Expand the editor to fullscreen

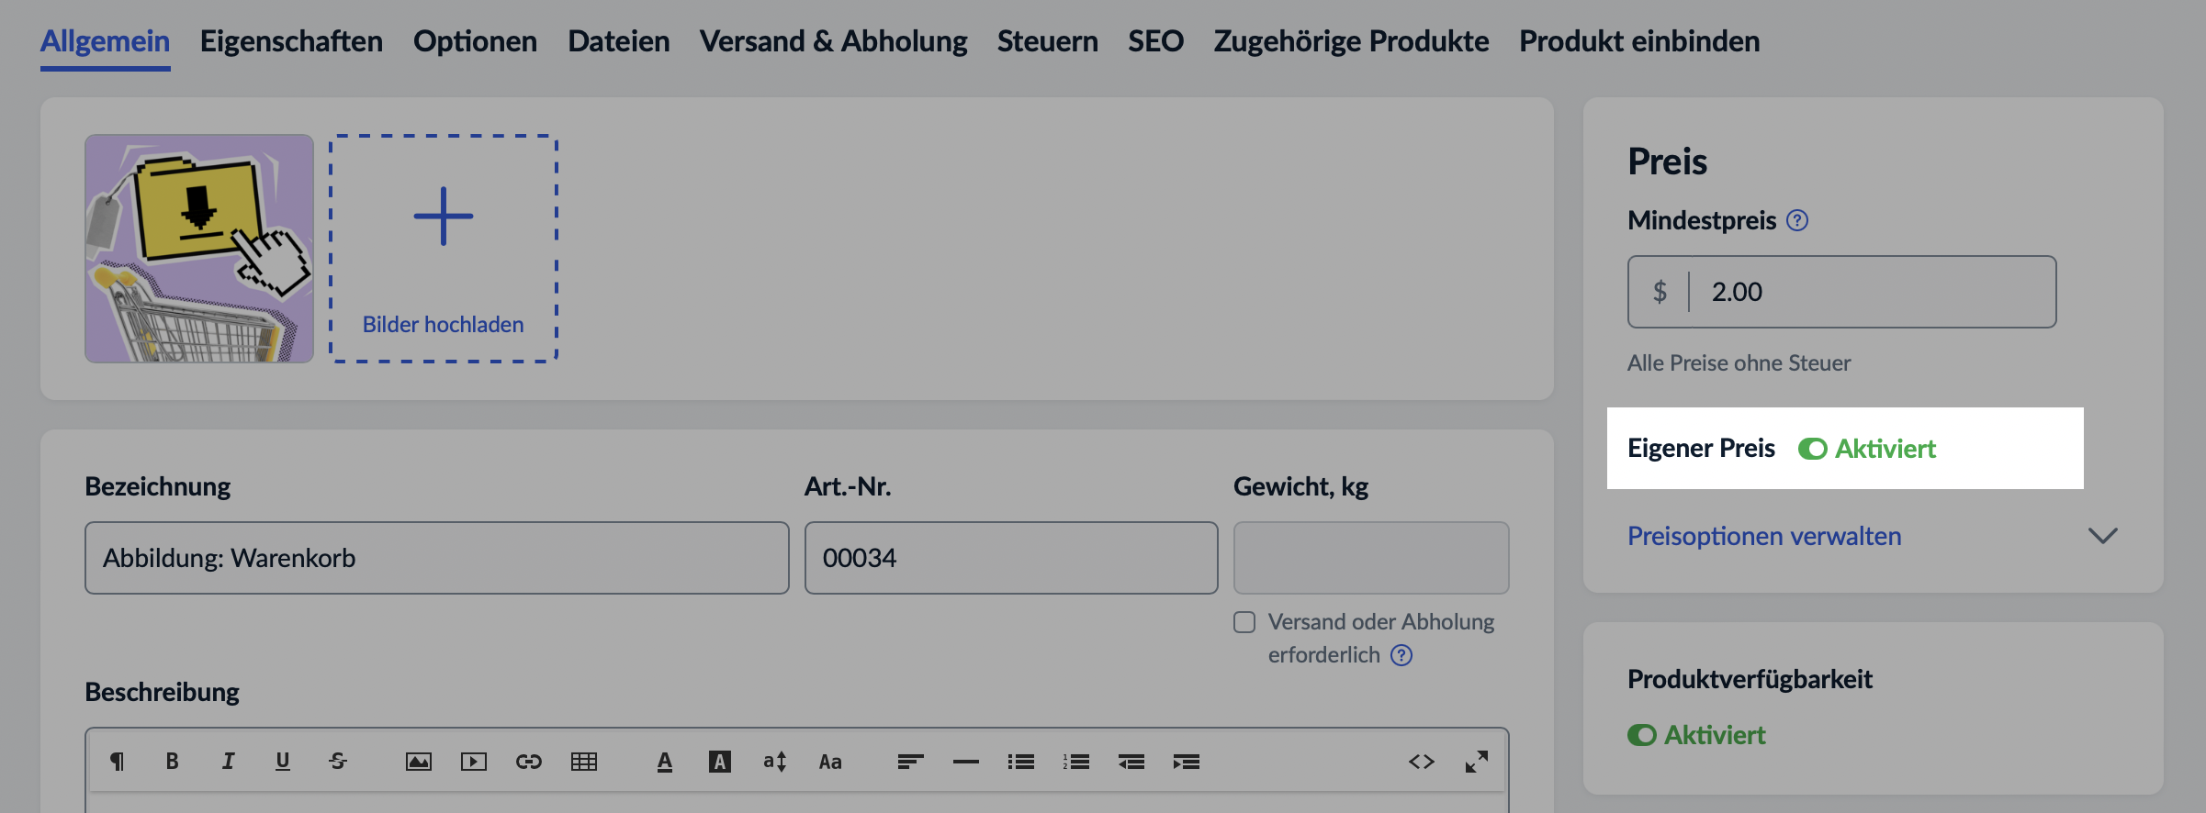[1476, 762]
